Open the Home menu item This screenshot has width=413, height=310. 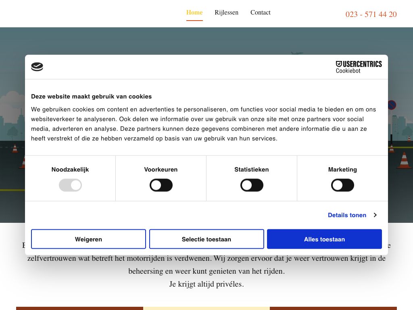pyautogui.click(x=194, y=13)
